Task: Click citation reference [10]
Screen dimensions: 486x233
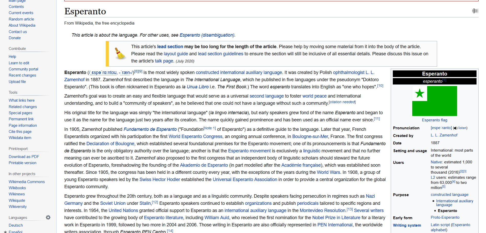Action: [380, 86]
